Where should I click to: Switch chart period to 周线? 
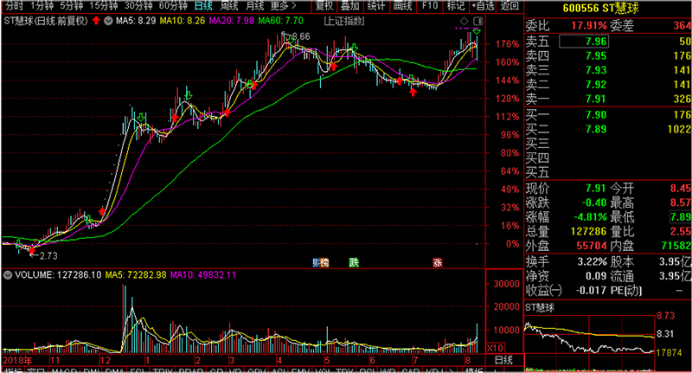pyautogui.click(x=228, y=5)
